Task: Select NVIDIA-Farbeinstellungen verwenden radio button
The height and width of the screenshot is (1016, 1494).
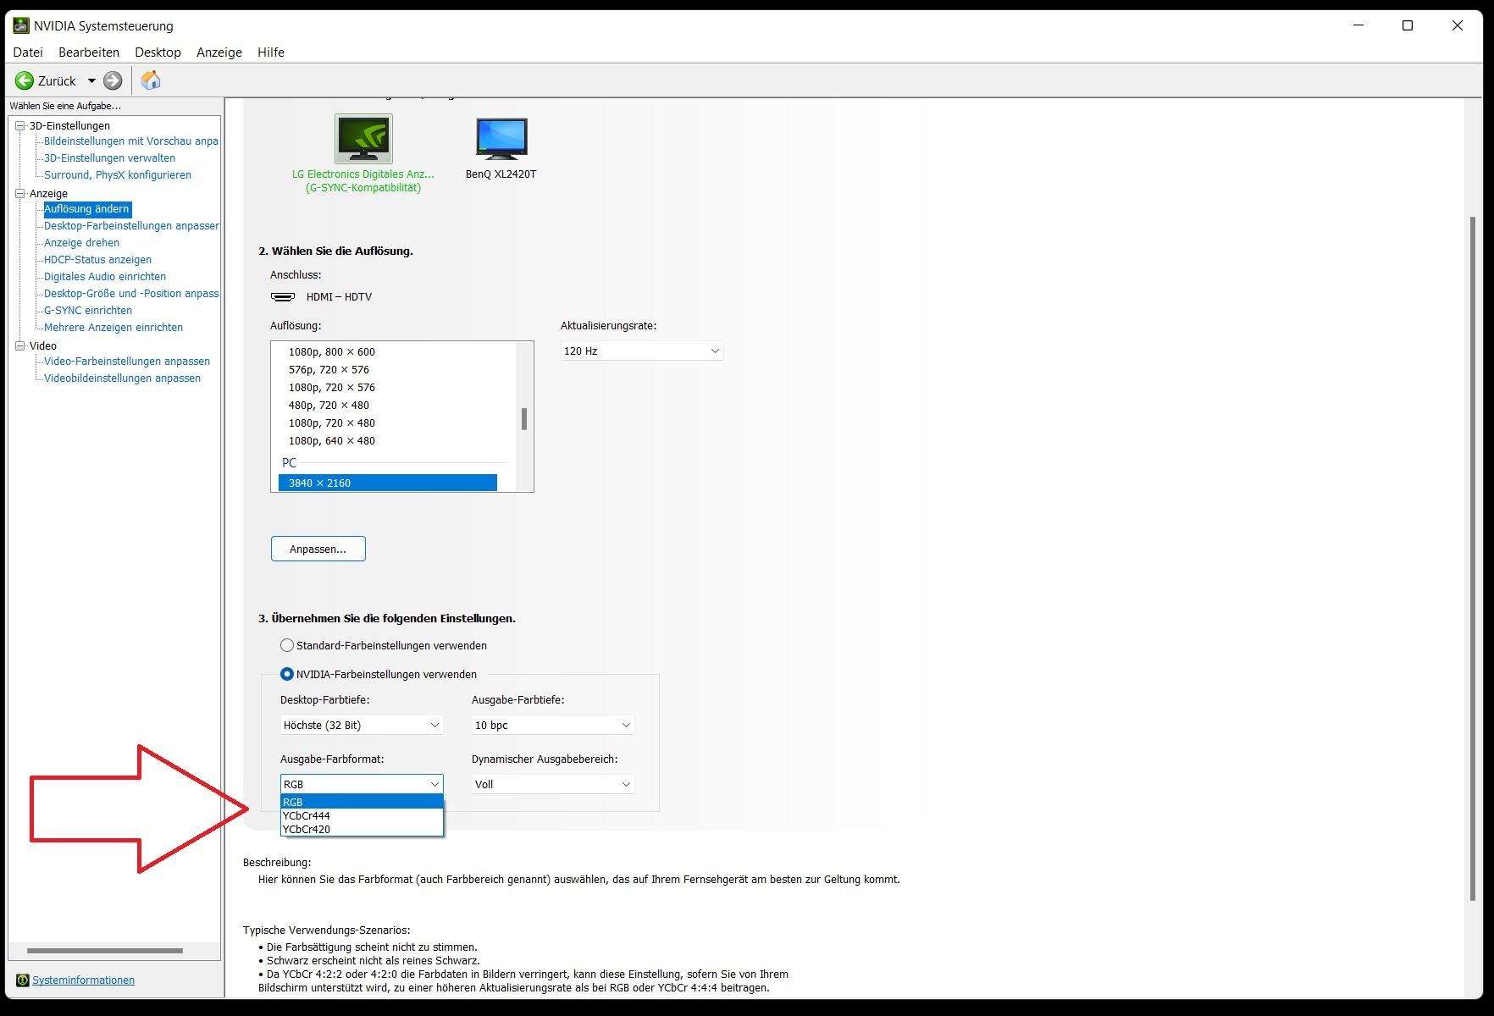Action: pos(287,674)
